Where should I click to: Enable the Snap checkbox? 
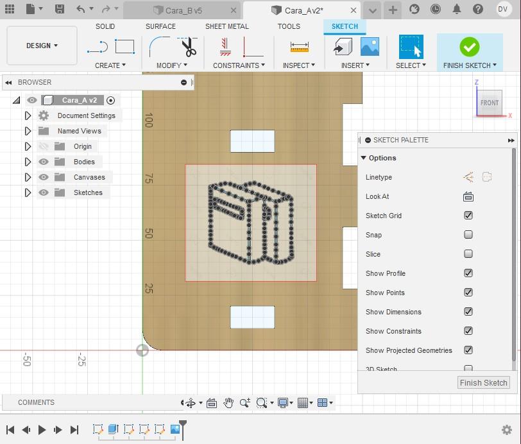point(468,235)
